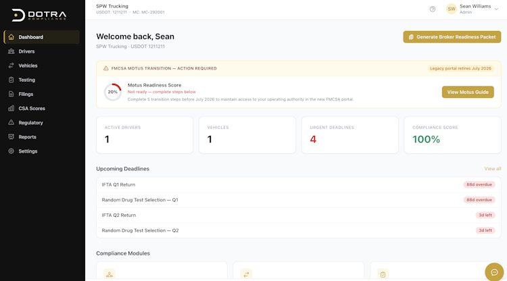Click the USDOT and MC number line in header

click(x=130, y=12)
